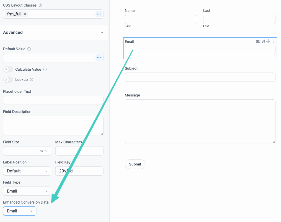Click inside the Message textarea on the preview
281x222 pixels.
pyautogui.click(x=200, y=121)
